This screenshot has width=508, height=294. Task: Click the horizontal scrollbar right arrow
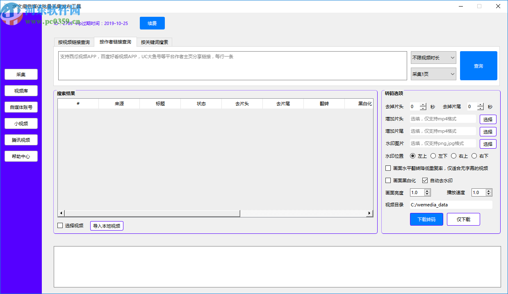tap(369, 213)
